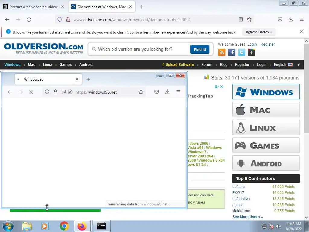Open the Forum link

(207, 65)
